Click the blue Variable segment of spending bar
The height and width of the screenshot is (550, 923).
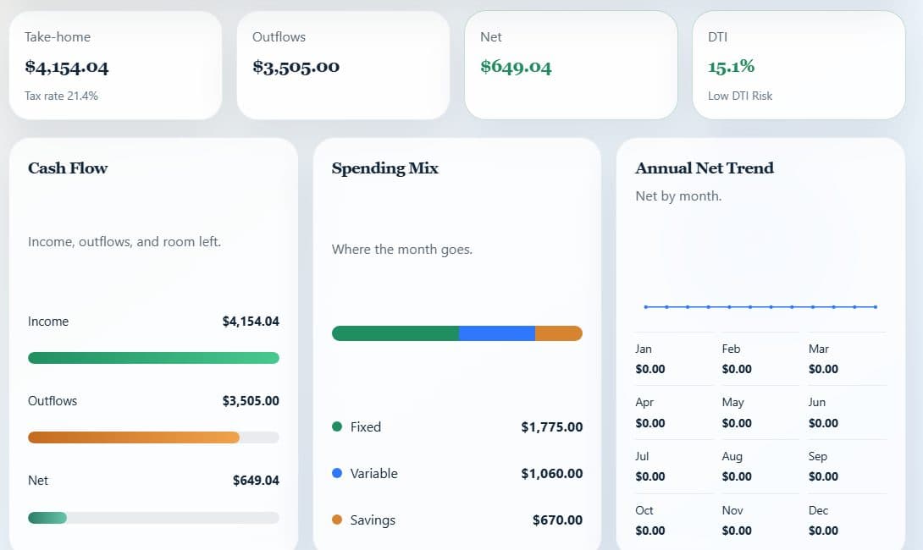497,333
